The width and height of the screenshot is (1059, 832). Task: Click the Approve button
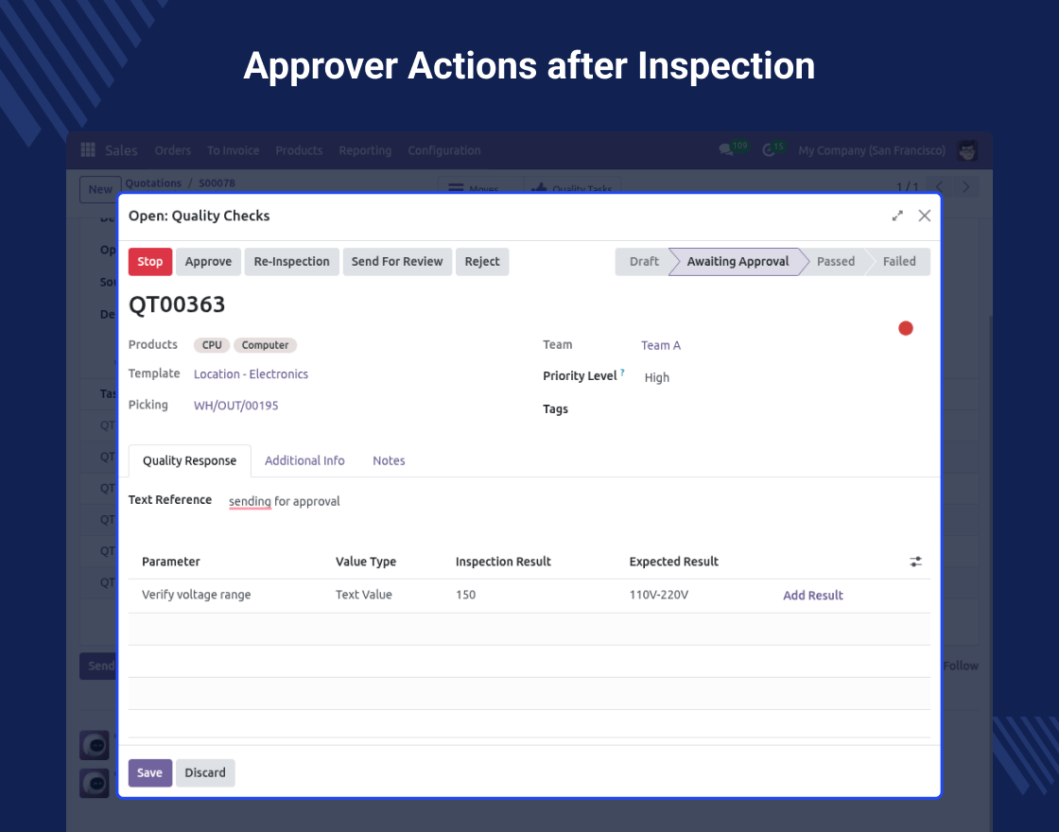click(x=208, y=262)
